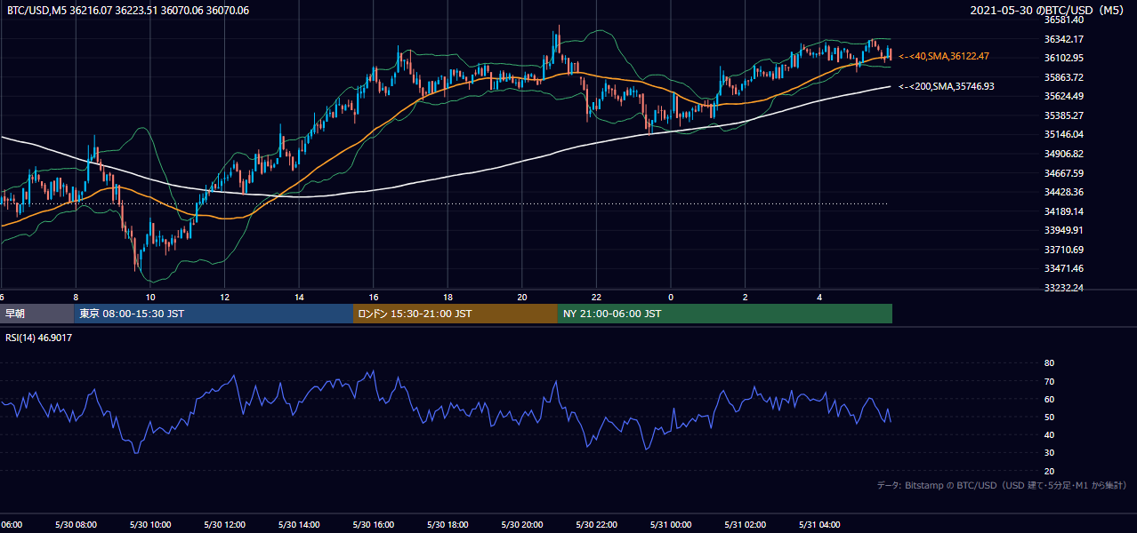Screen dimensions: 1137x533
Task: Click the ロンドン 15:30-21:00 JST session bar
Action: 456,314
